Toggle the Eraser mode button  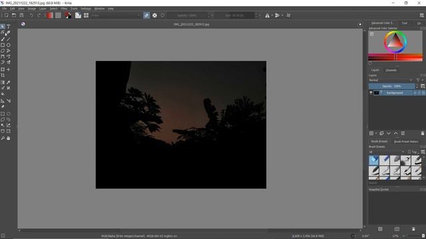(146, 15)
